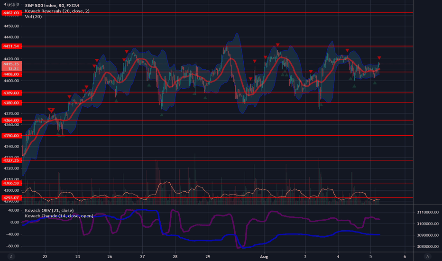Image resolution: width=442 pixels, height=261 pixels.
Task: Click date 28 on the time axis
Action: [175, 256]
